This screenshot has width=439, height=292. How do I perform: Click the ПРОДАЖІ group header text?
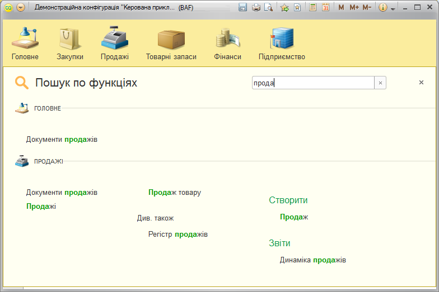point(49,161)
